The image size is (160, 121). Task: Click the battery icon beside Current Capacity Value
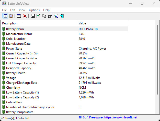(4, 58)
